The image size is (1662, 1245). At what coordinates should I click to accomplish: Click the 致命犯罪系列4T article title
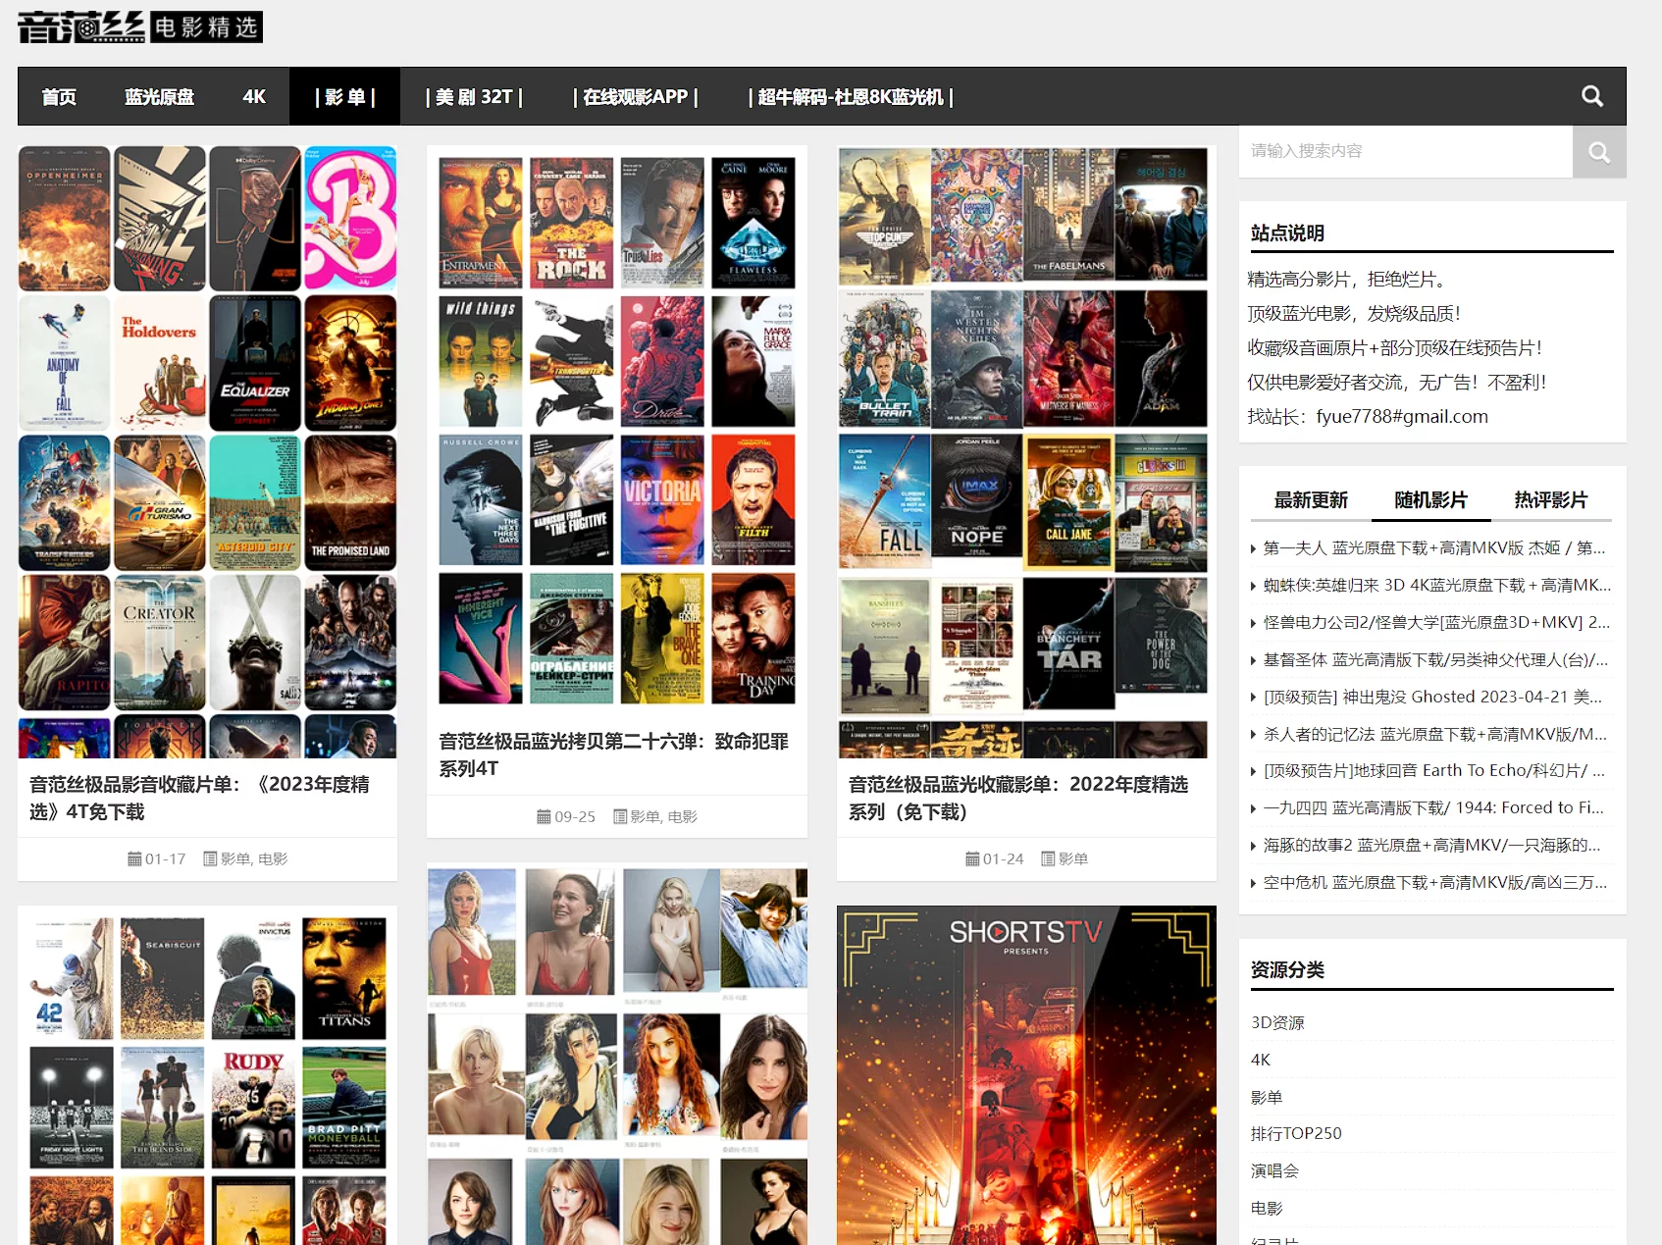tap(613, 754)
